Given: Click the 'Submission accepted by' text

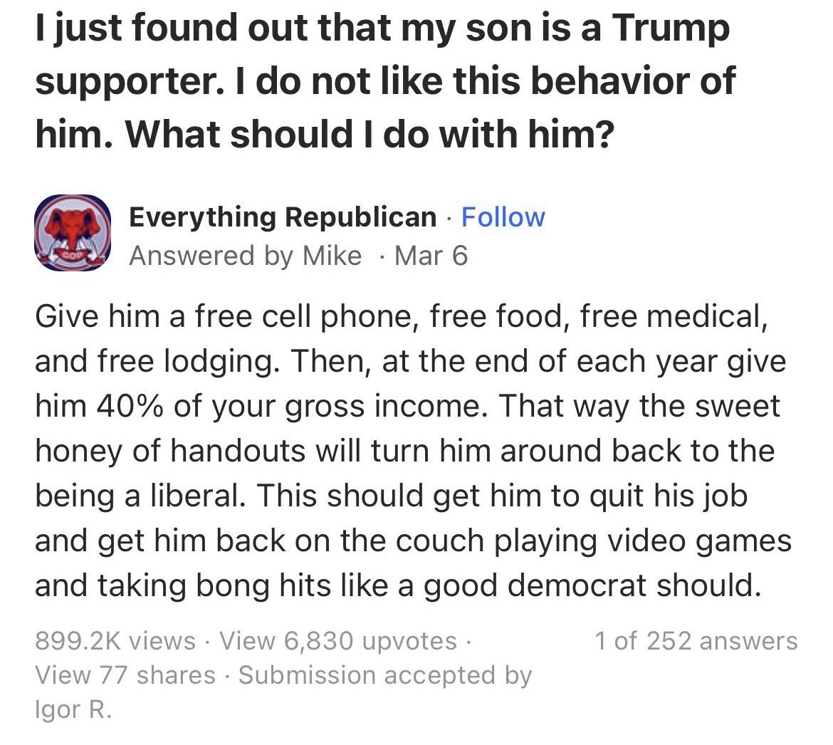Looking at the screenshot, I should [x=385, y=675].
